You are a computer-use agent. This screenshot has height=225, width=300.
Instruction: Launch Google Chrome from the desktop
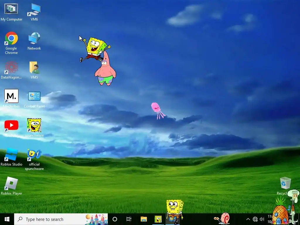[11, 43]
